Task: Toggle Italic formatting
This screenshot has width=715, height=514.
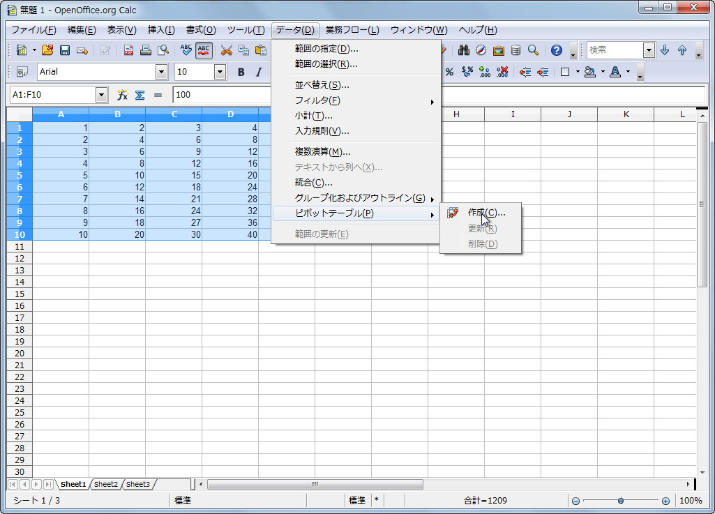Action: coord(259,72)
